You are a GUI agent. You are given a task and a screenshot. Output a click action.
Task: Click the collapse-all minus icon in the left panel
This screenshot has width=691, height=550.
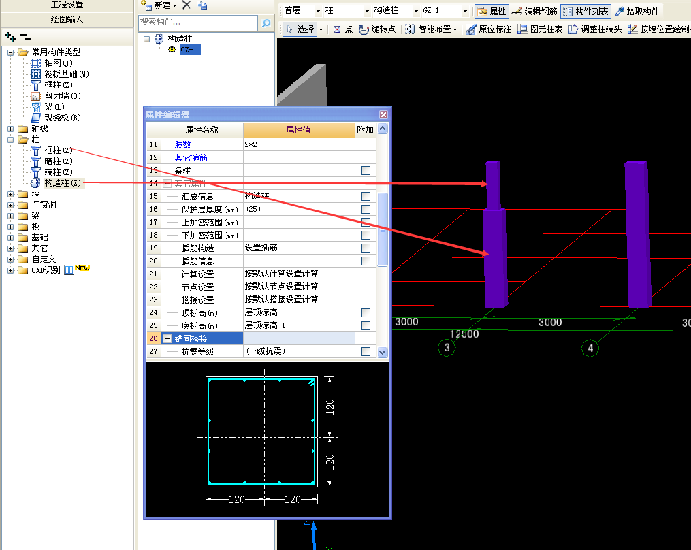point(26,37)
